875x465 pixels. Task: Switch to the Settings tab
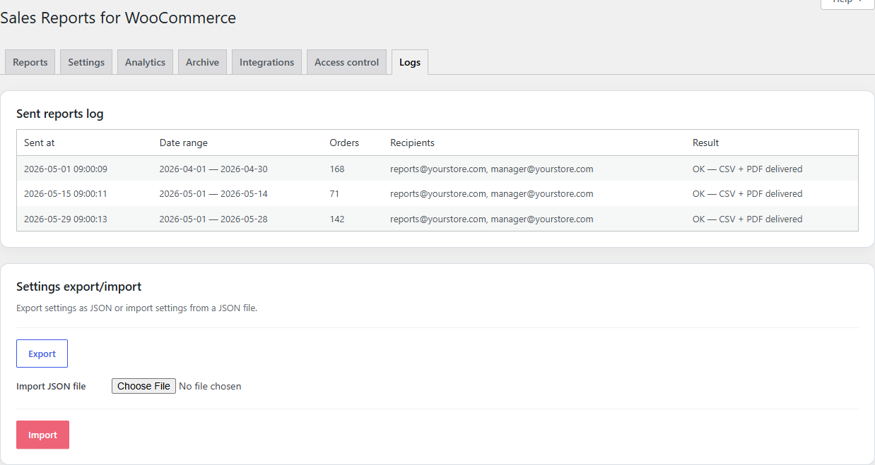pos(86,62)
